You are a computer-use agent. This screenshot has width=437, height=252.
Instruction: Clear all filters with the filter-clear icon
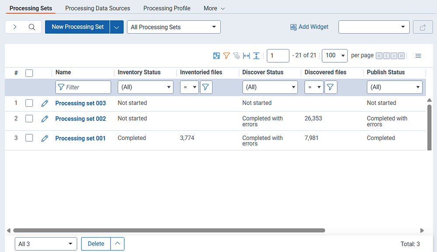tap(236, 56)
